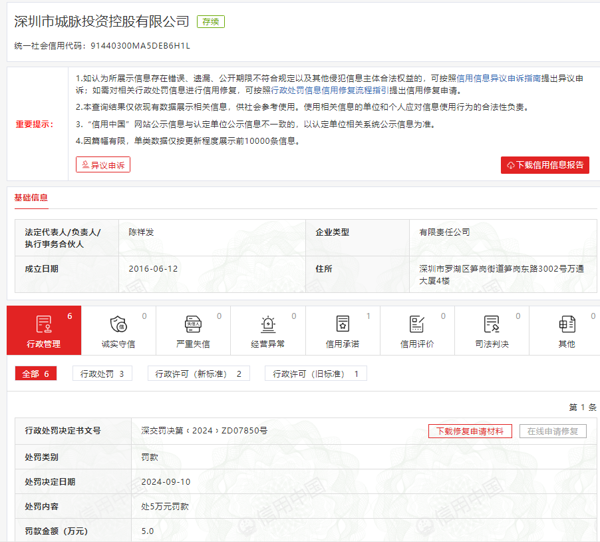Click the 存续 status badge
The height and width of the screenshot is (542, 600).
click(211, 22)
